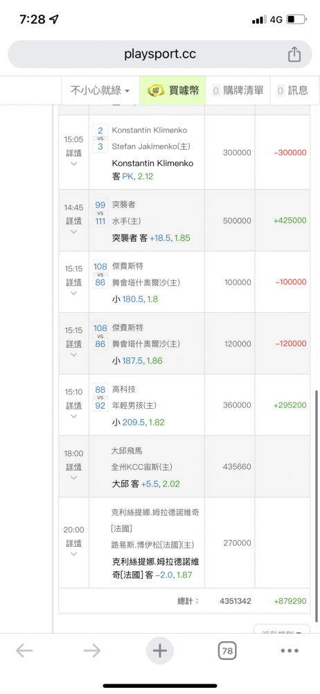Open the 派彩規則 dropdown button

point(281,629)
